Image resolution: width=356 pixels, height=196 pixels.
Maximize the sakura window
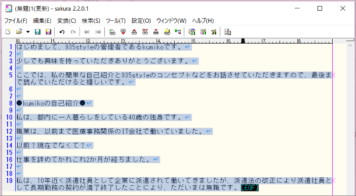(x=320, y=9)
